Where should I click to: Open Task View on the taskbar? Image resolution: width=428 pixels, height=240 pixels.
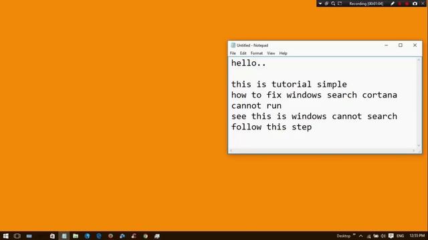[17, 236]
